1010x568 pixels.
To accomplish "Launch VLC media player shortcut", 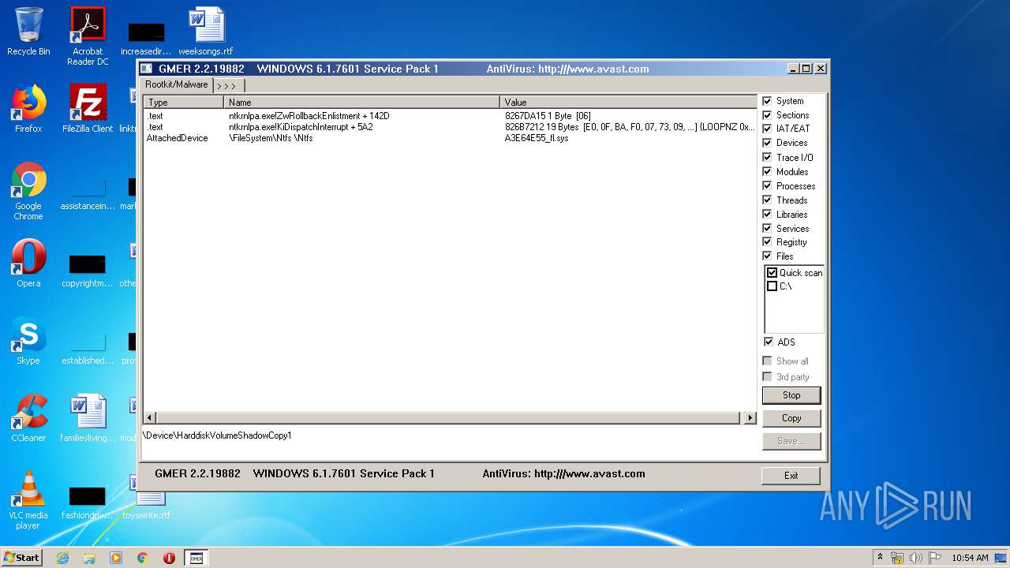I will point(28,500).
